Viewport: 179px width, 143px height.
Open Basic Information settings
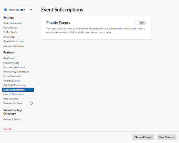(13, 23)
